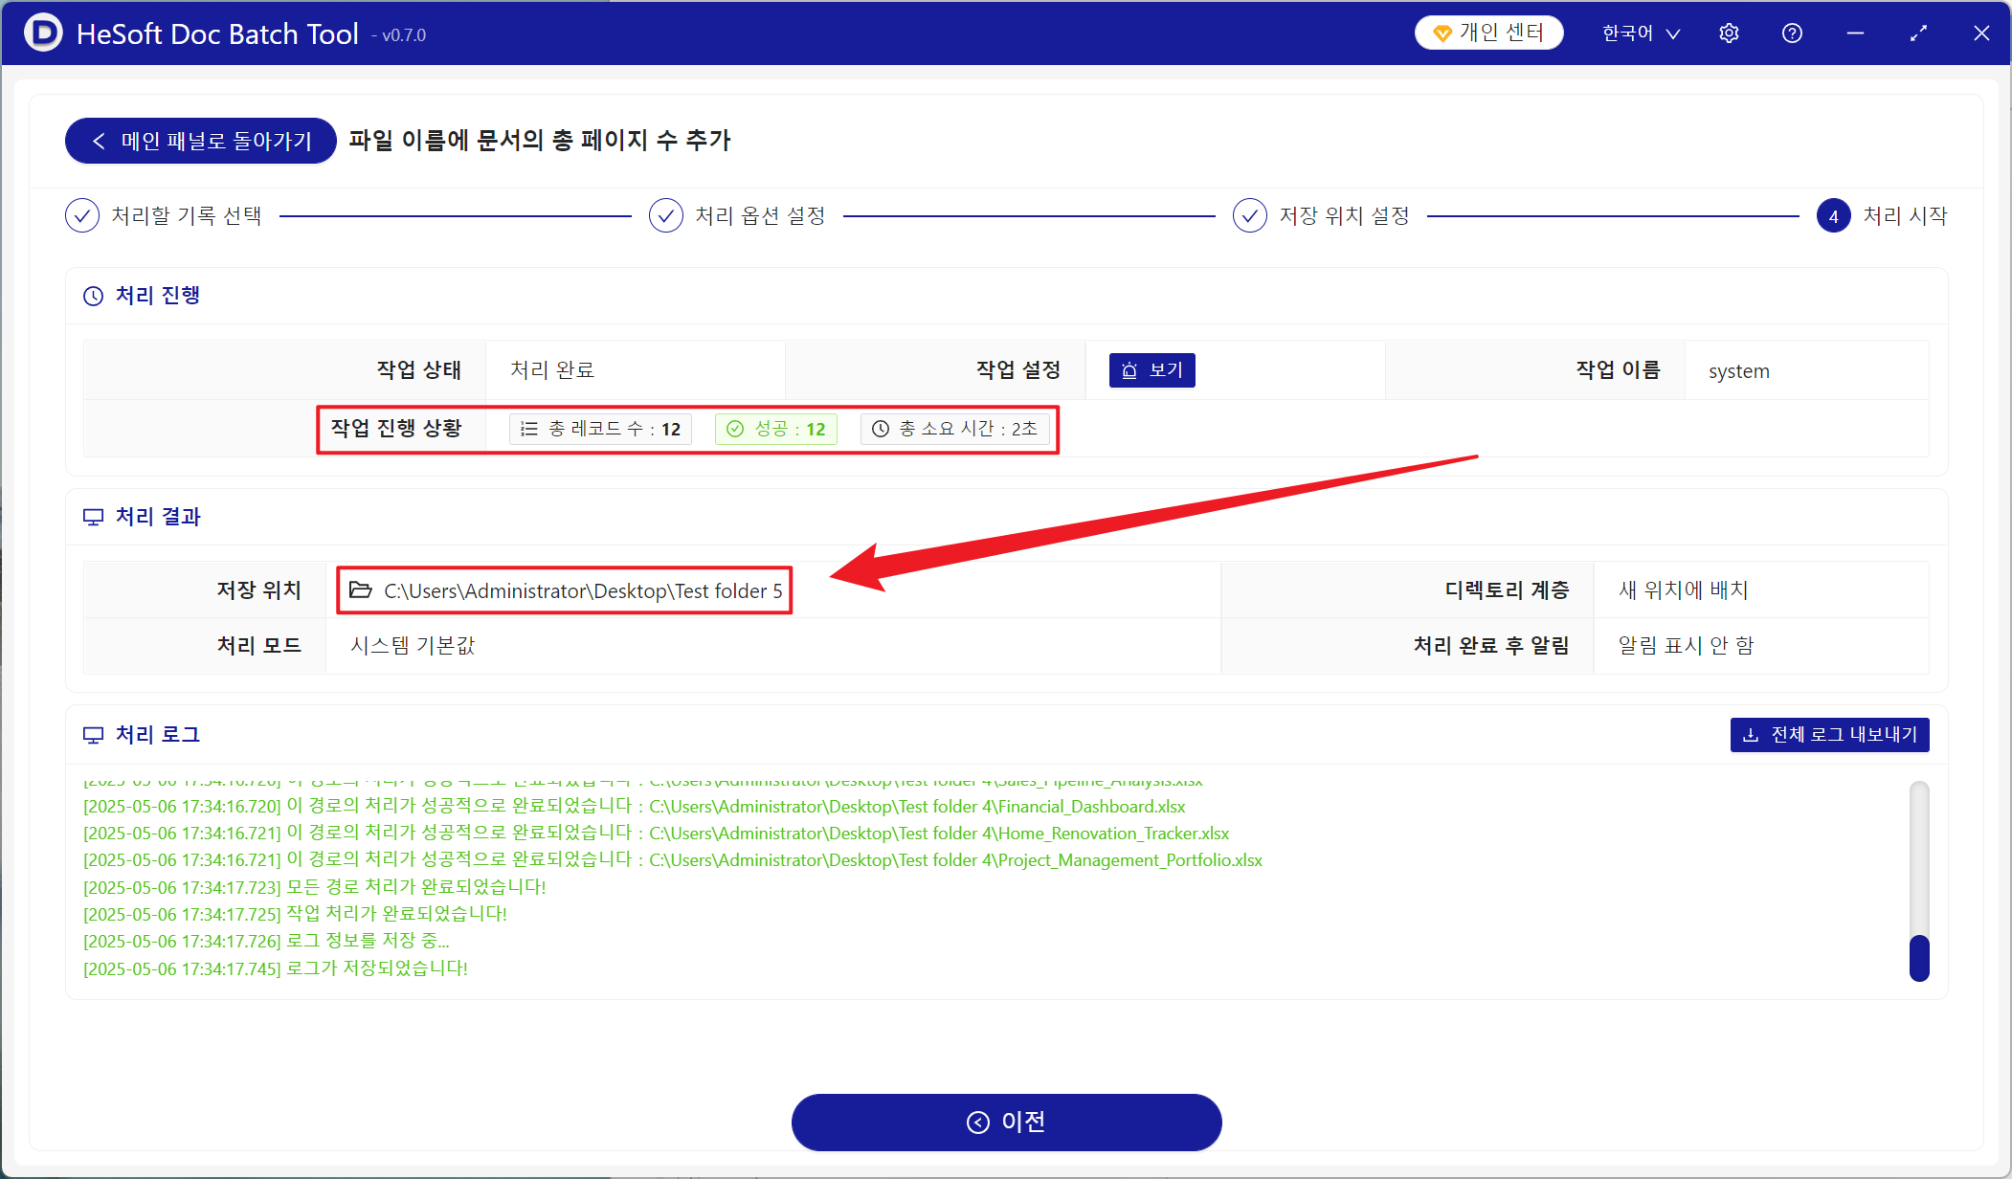The height and width of the screenshot is (1179, 2012).
Task: Click the 성공 : 12 success badge
Action: click(x=776, y=429)
